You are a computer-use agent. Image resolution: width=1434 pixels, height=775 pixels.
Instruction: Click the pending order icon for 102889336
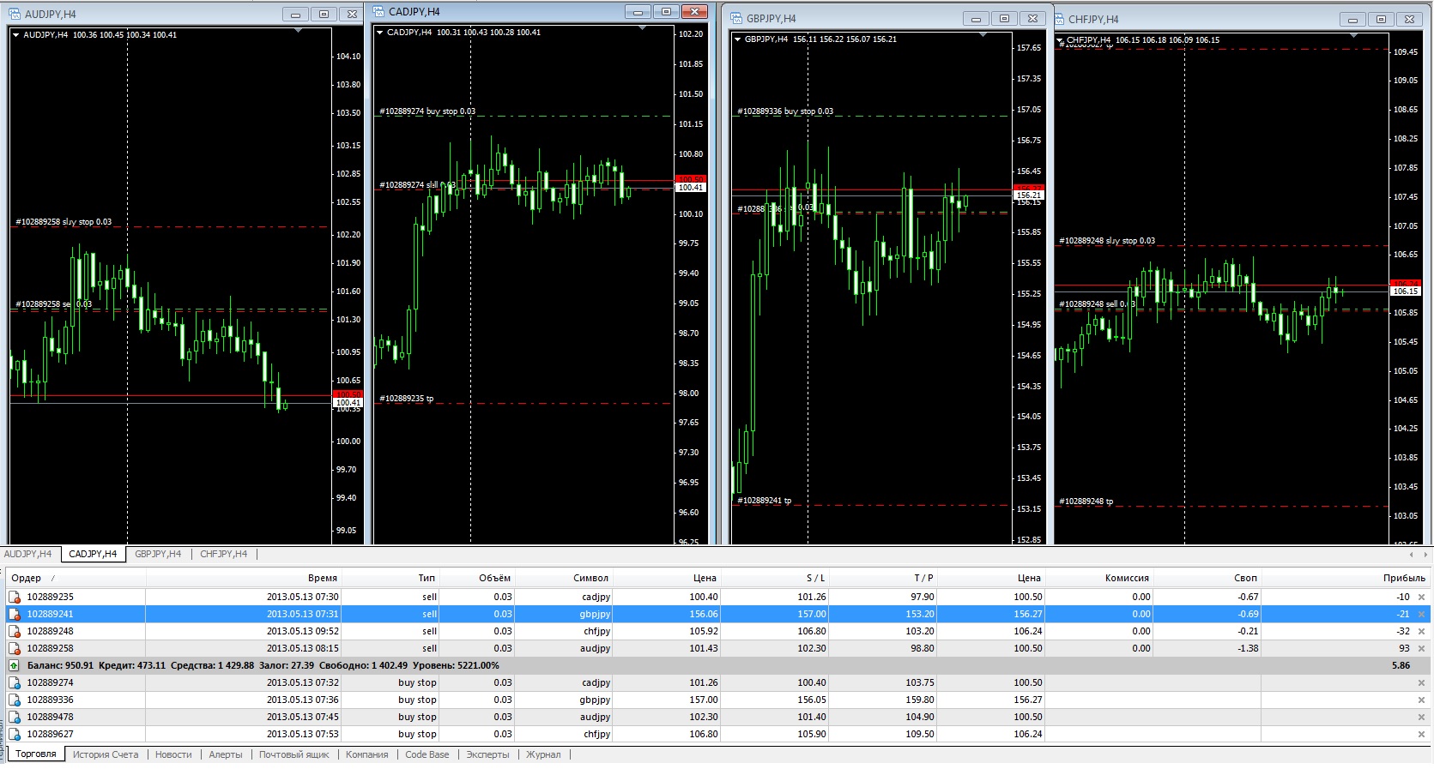[14, 700]
